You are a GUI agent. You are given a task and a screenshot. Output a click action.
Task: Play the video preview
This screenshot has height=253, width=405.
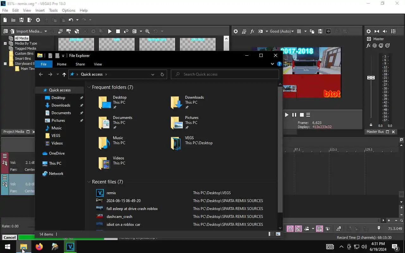[x=286, y=115]
